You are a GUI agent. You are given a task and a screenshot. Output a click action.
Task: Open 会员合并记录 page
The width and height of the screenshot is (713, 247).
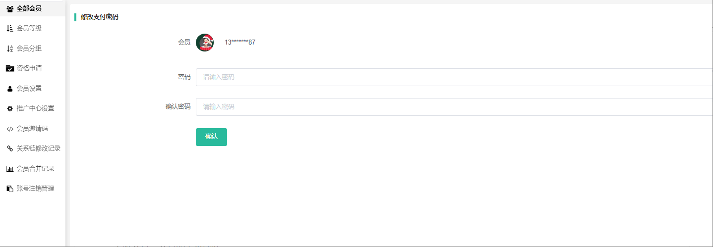35,169
